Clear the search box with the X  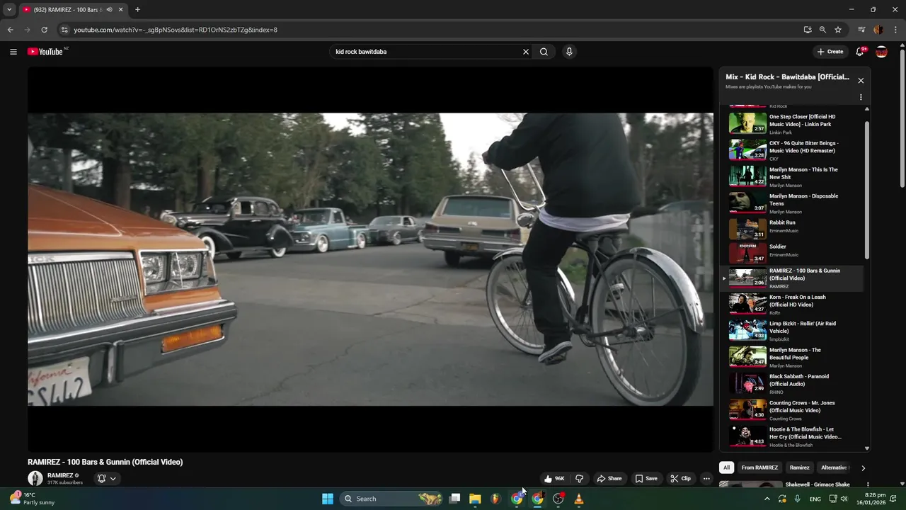(x=526, y=52)
